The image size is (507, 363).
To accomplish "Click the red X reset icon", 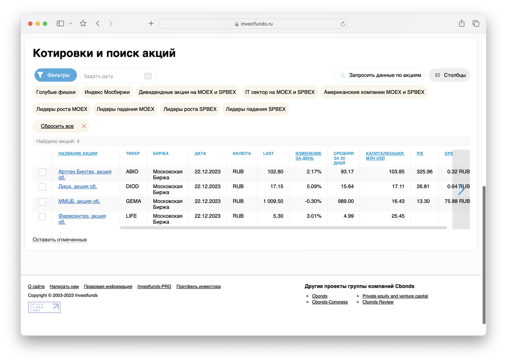I will [84, 126].
